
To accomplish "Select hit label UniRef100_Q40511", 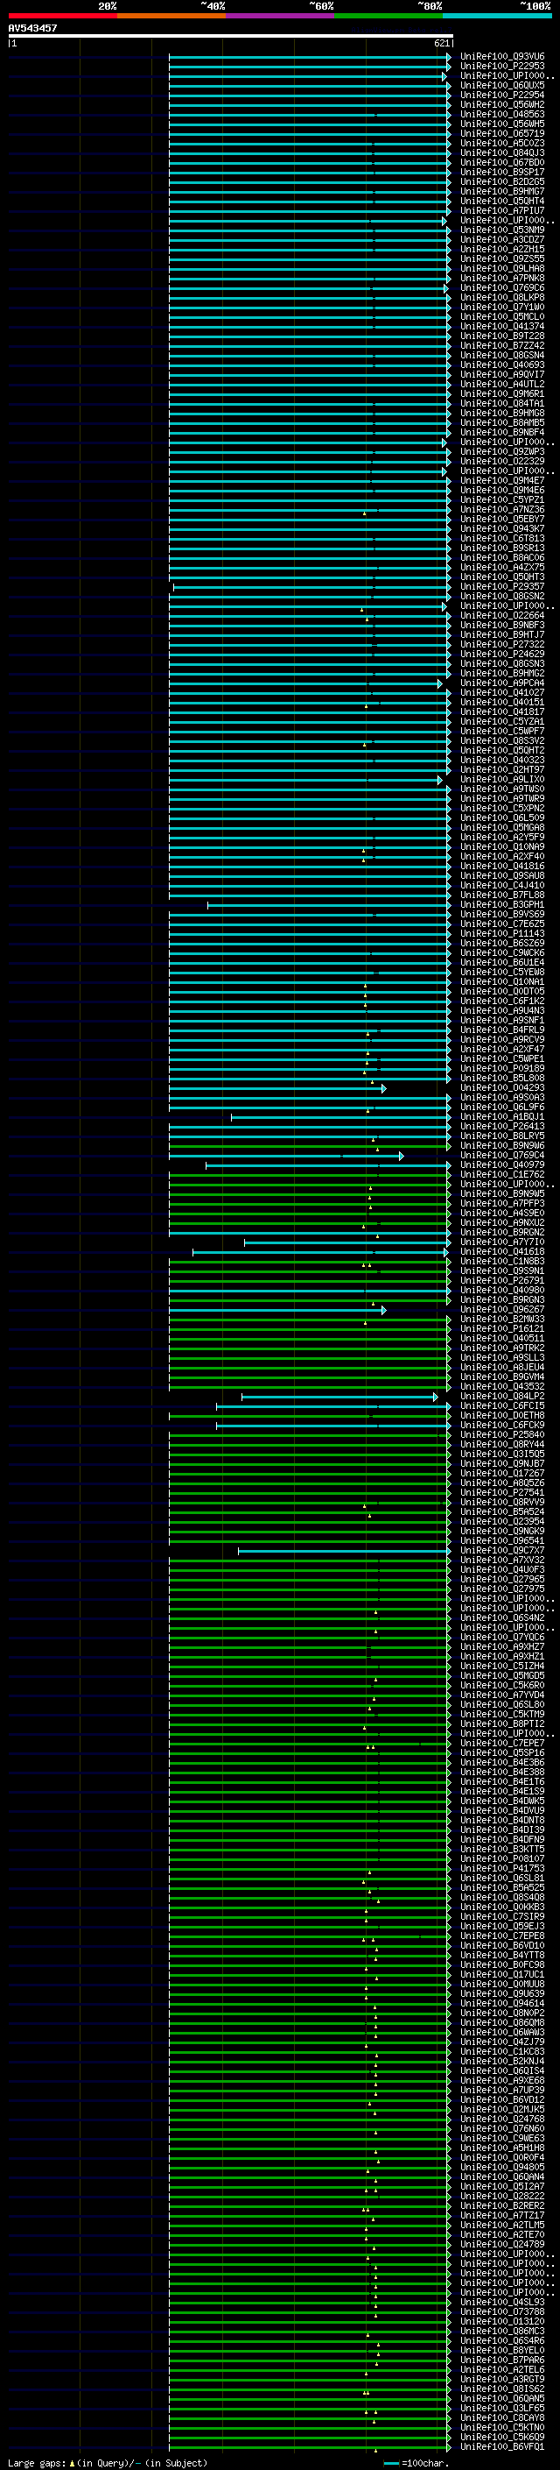I will click(x=502, y=1339).
